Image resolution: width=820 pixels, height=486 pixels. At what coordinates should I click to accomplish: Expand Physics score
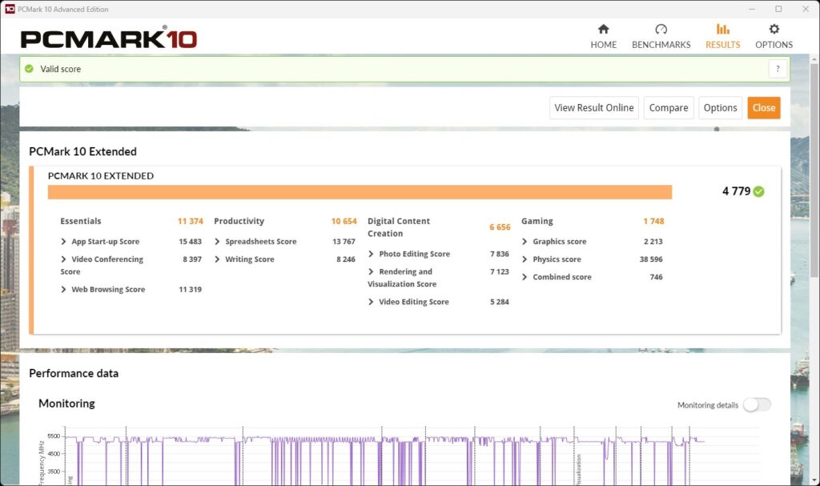pos(525,259)
